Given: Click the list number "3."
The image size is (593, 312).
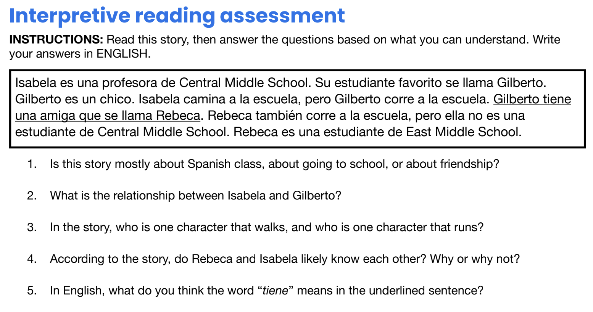Looking at the screenshot, I should pyautogui.click(x=32, y=227).
